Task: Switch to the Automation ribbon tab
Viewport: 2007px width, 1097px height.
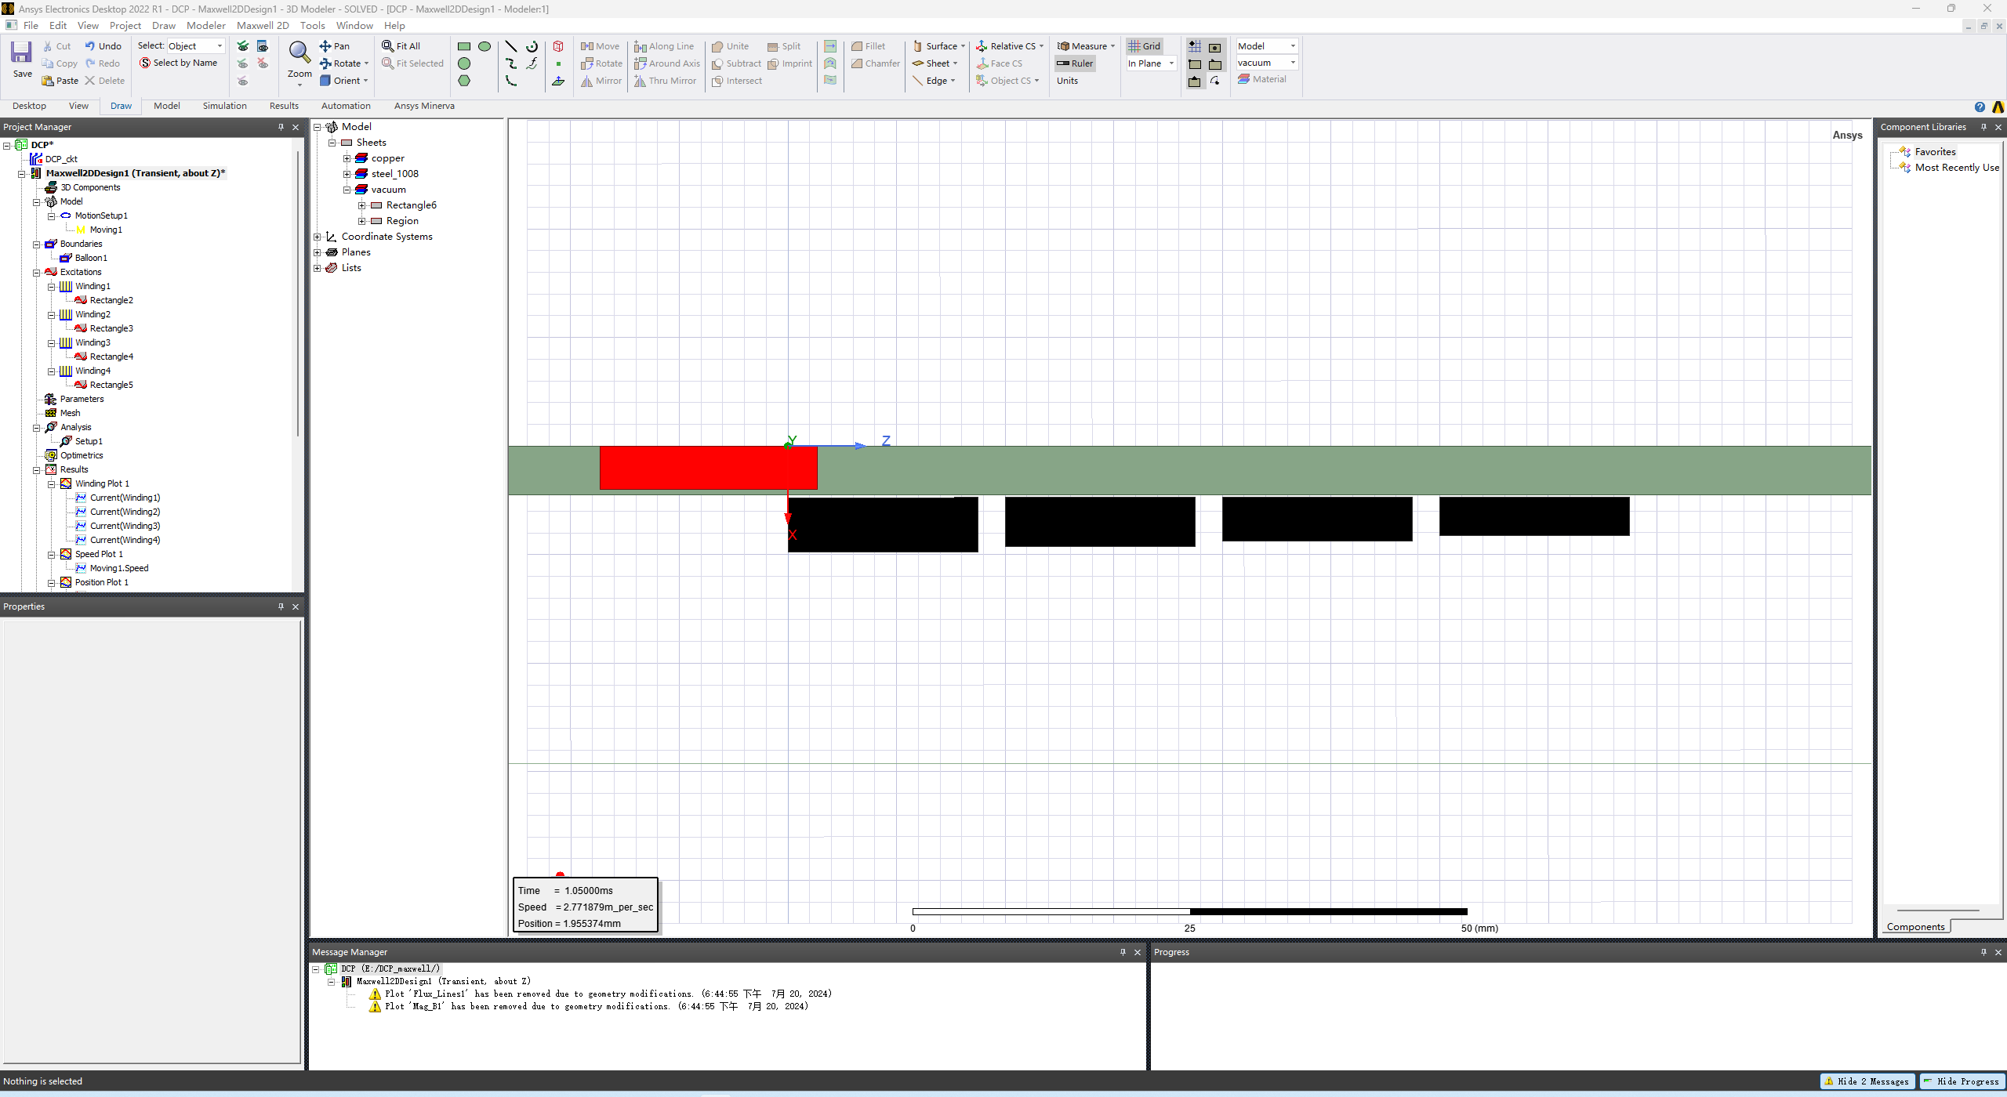Action: point(346,106)
